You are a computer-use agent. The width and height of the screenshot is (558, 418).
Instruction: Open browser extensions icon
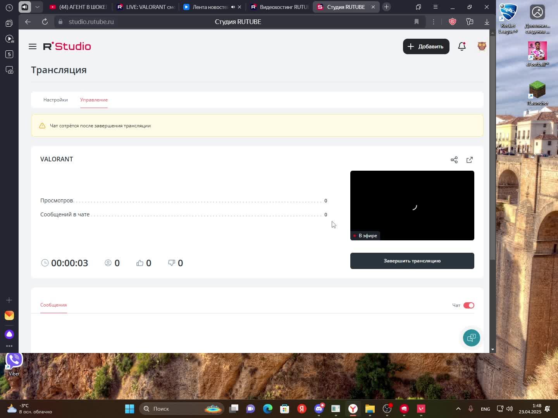tap(470, 22)
